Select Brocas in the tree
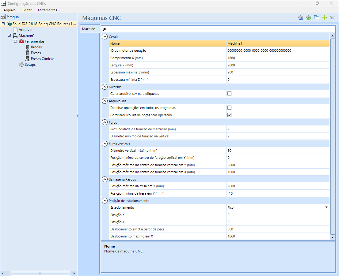The height and width of the screenshot is (276, 339). (36, 47)
